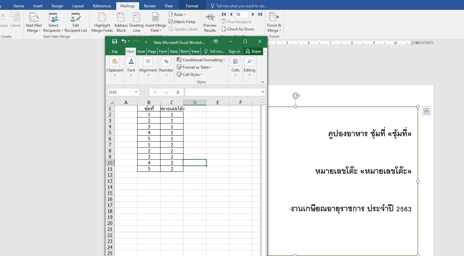Go to first mail merge record
Screen dimensions: 464x256
(x=224, y=14)
